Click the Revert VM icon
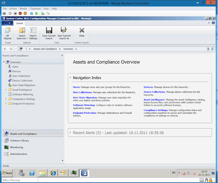 (48, 14)
